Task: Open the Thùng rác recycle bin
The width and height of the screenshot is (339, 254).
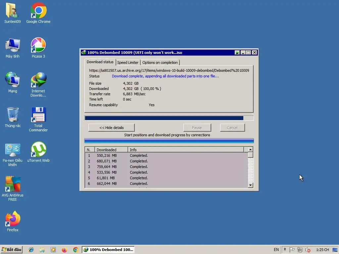Action: tap(13, 117)
